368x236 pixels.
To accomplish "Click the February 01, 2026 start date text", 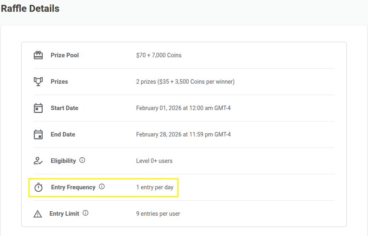I will [x=183, y=108].
